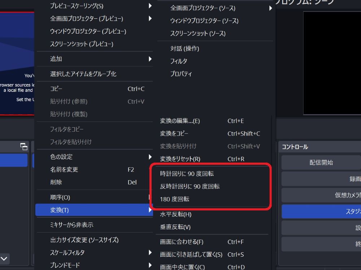Viewport: 361px width, 270px height.
Task: Select 対話 (操作) entry
Action: (215, 49)
